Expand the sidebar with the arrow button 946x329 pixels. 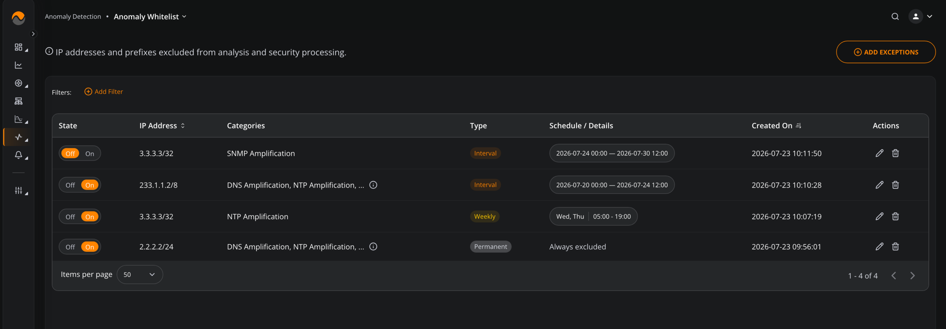click(33, 34)
